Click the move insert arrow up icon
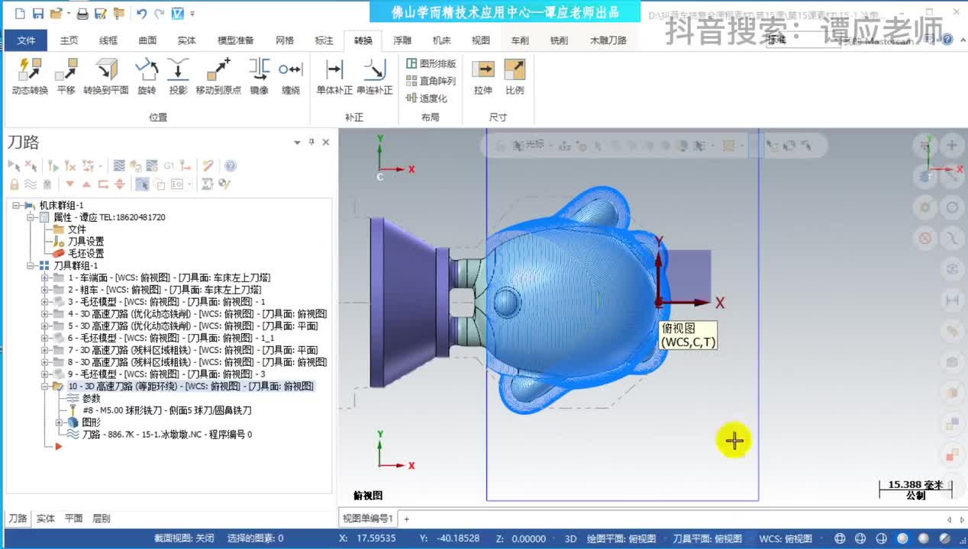This screenshot has width=968, height=549. point(86,184)
